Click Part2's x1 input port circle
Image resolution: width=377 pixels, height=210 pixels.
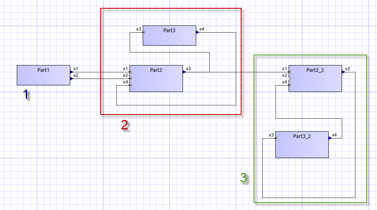130,72
